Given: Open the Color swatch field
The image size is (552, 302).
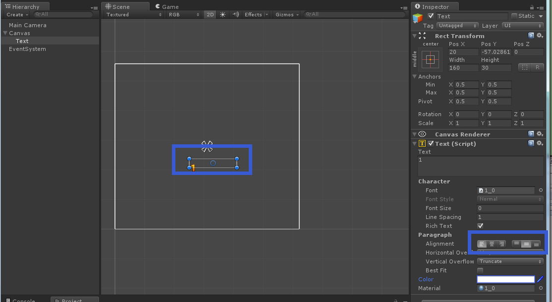Looking at the screenshot, I should (505, 279).
